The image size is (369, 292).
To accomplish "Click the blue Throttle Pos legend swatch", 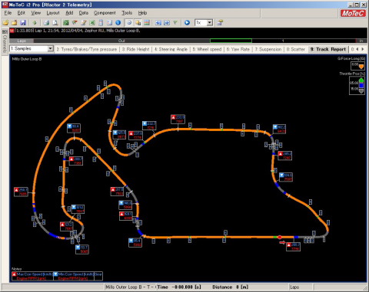I will (x=361, y=85).
